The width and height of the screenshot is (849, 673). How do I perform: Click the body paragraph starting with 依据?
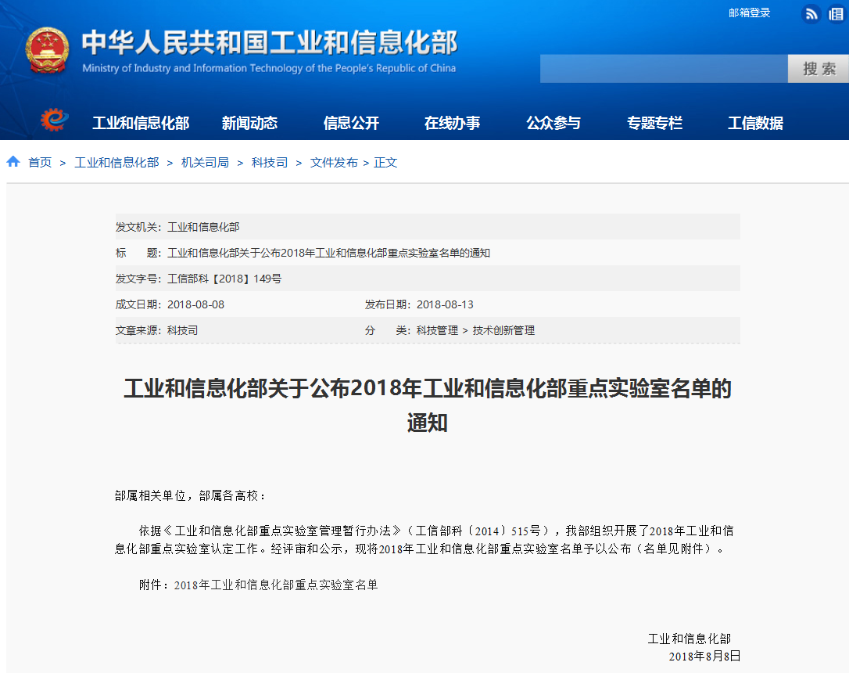pyautogui.click(x=424, y=540)
